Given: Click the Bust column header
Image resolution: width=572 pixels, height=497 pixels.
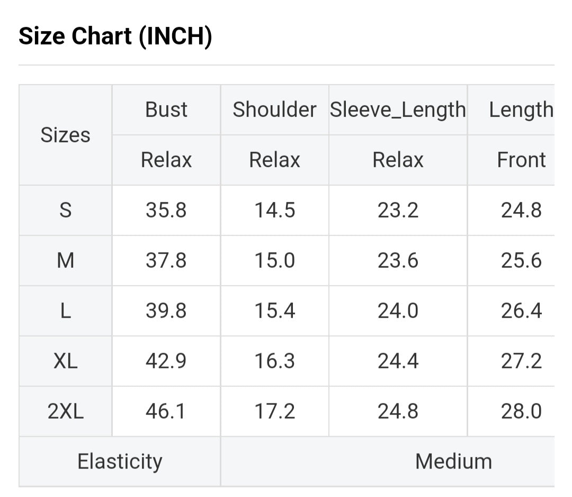Looking at the screenshot, I should [166, 110].
